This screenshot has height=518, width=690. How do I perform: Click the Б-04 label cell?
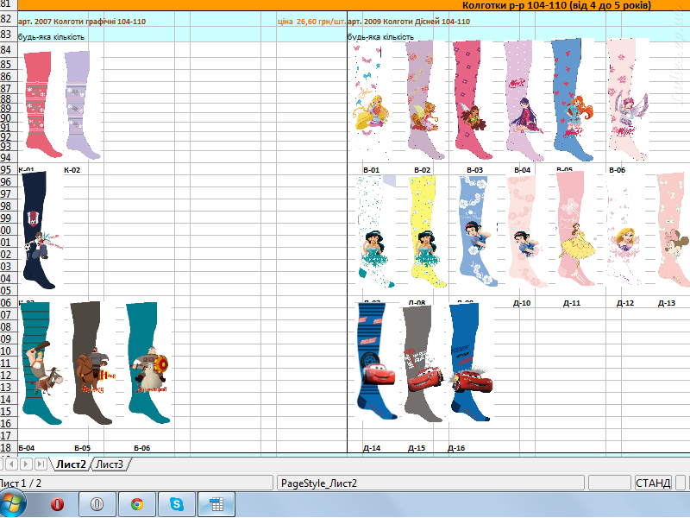pos(27,448)
